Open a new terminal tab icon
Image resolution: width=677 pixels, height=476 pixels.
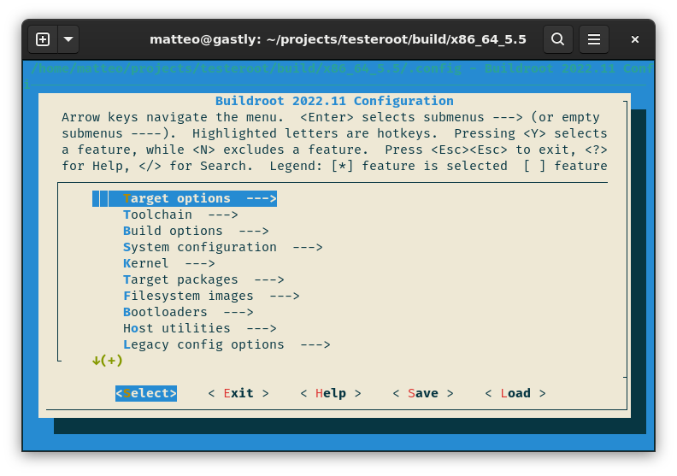click(x=43, y=39)
